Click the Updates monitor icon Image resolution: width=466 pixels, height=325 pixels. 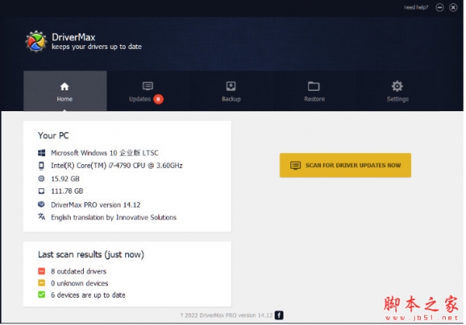tap(148, 86)
